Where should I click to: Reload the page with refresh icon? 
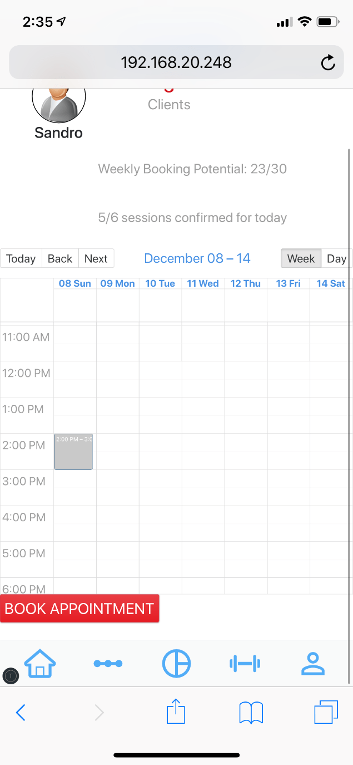coord(328,62)
